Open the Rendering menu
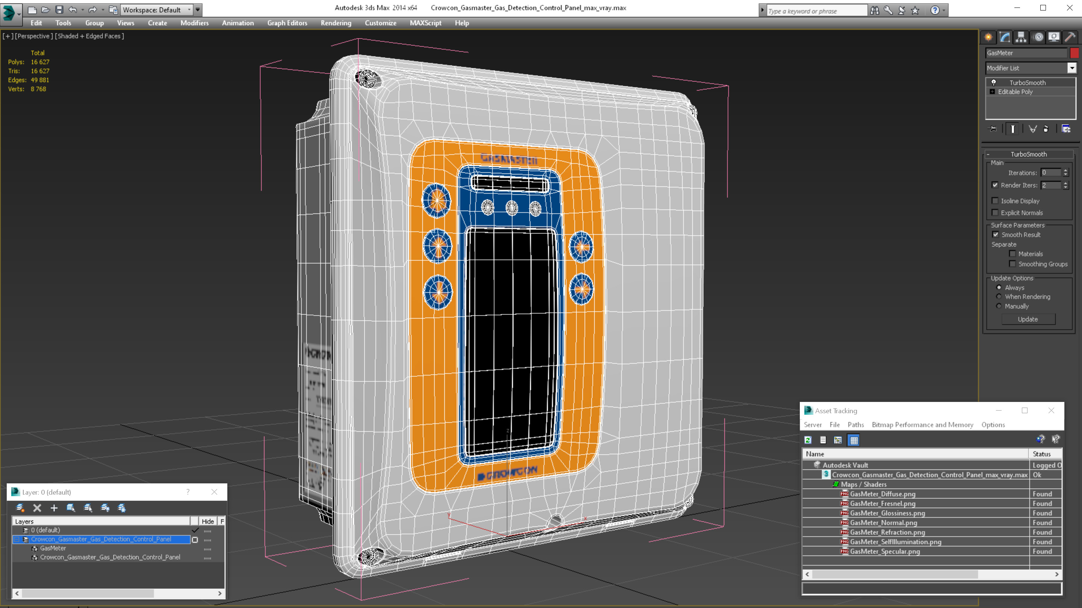The height and width of the screenshot is (608, 1082). (x=336, y=23)
